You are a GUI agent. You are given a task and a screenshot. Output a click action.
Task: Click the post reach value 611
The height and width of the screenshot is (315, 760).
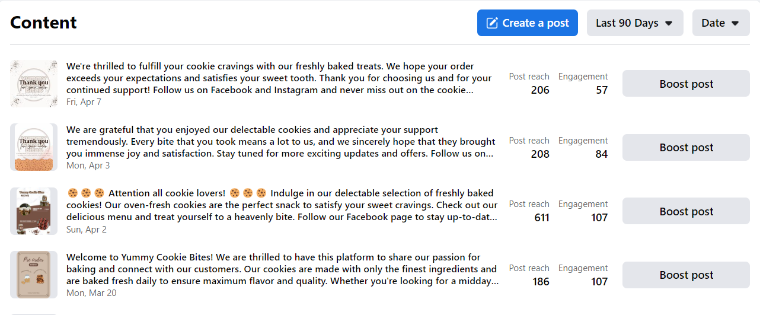click(541, 218)
